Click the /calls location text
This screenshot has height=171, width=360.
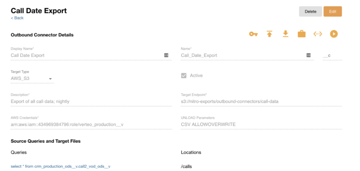[x=187, y=166]
